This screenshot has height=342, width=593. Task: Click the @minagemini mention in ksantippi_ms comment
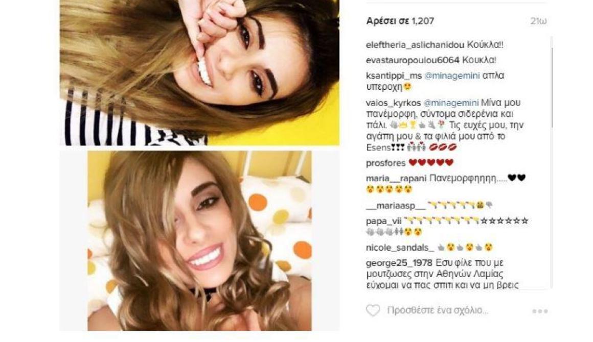[452, 76]
